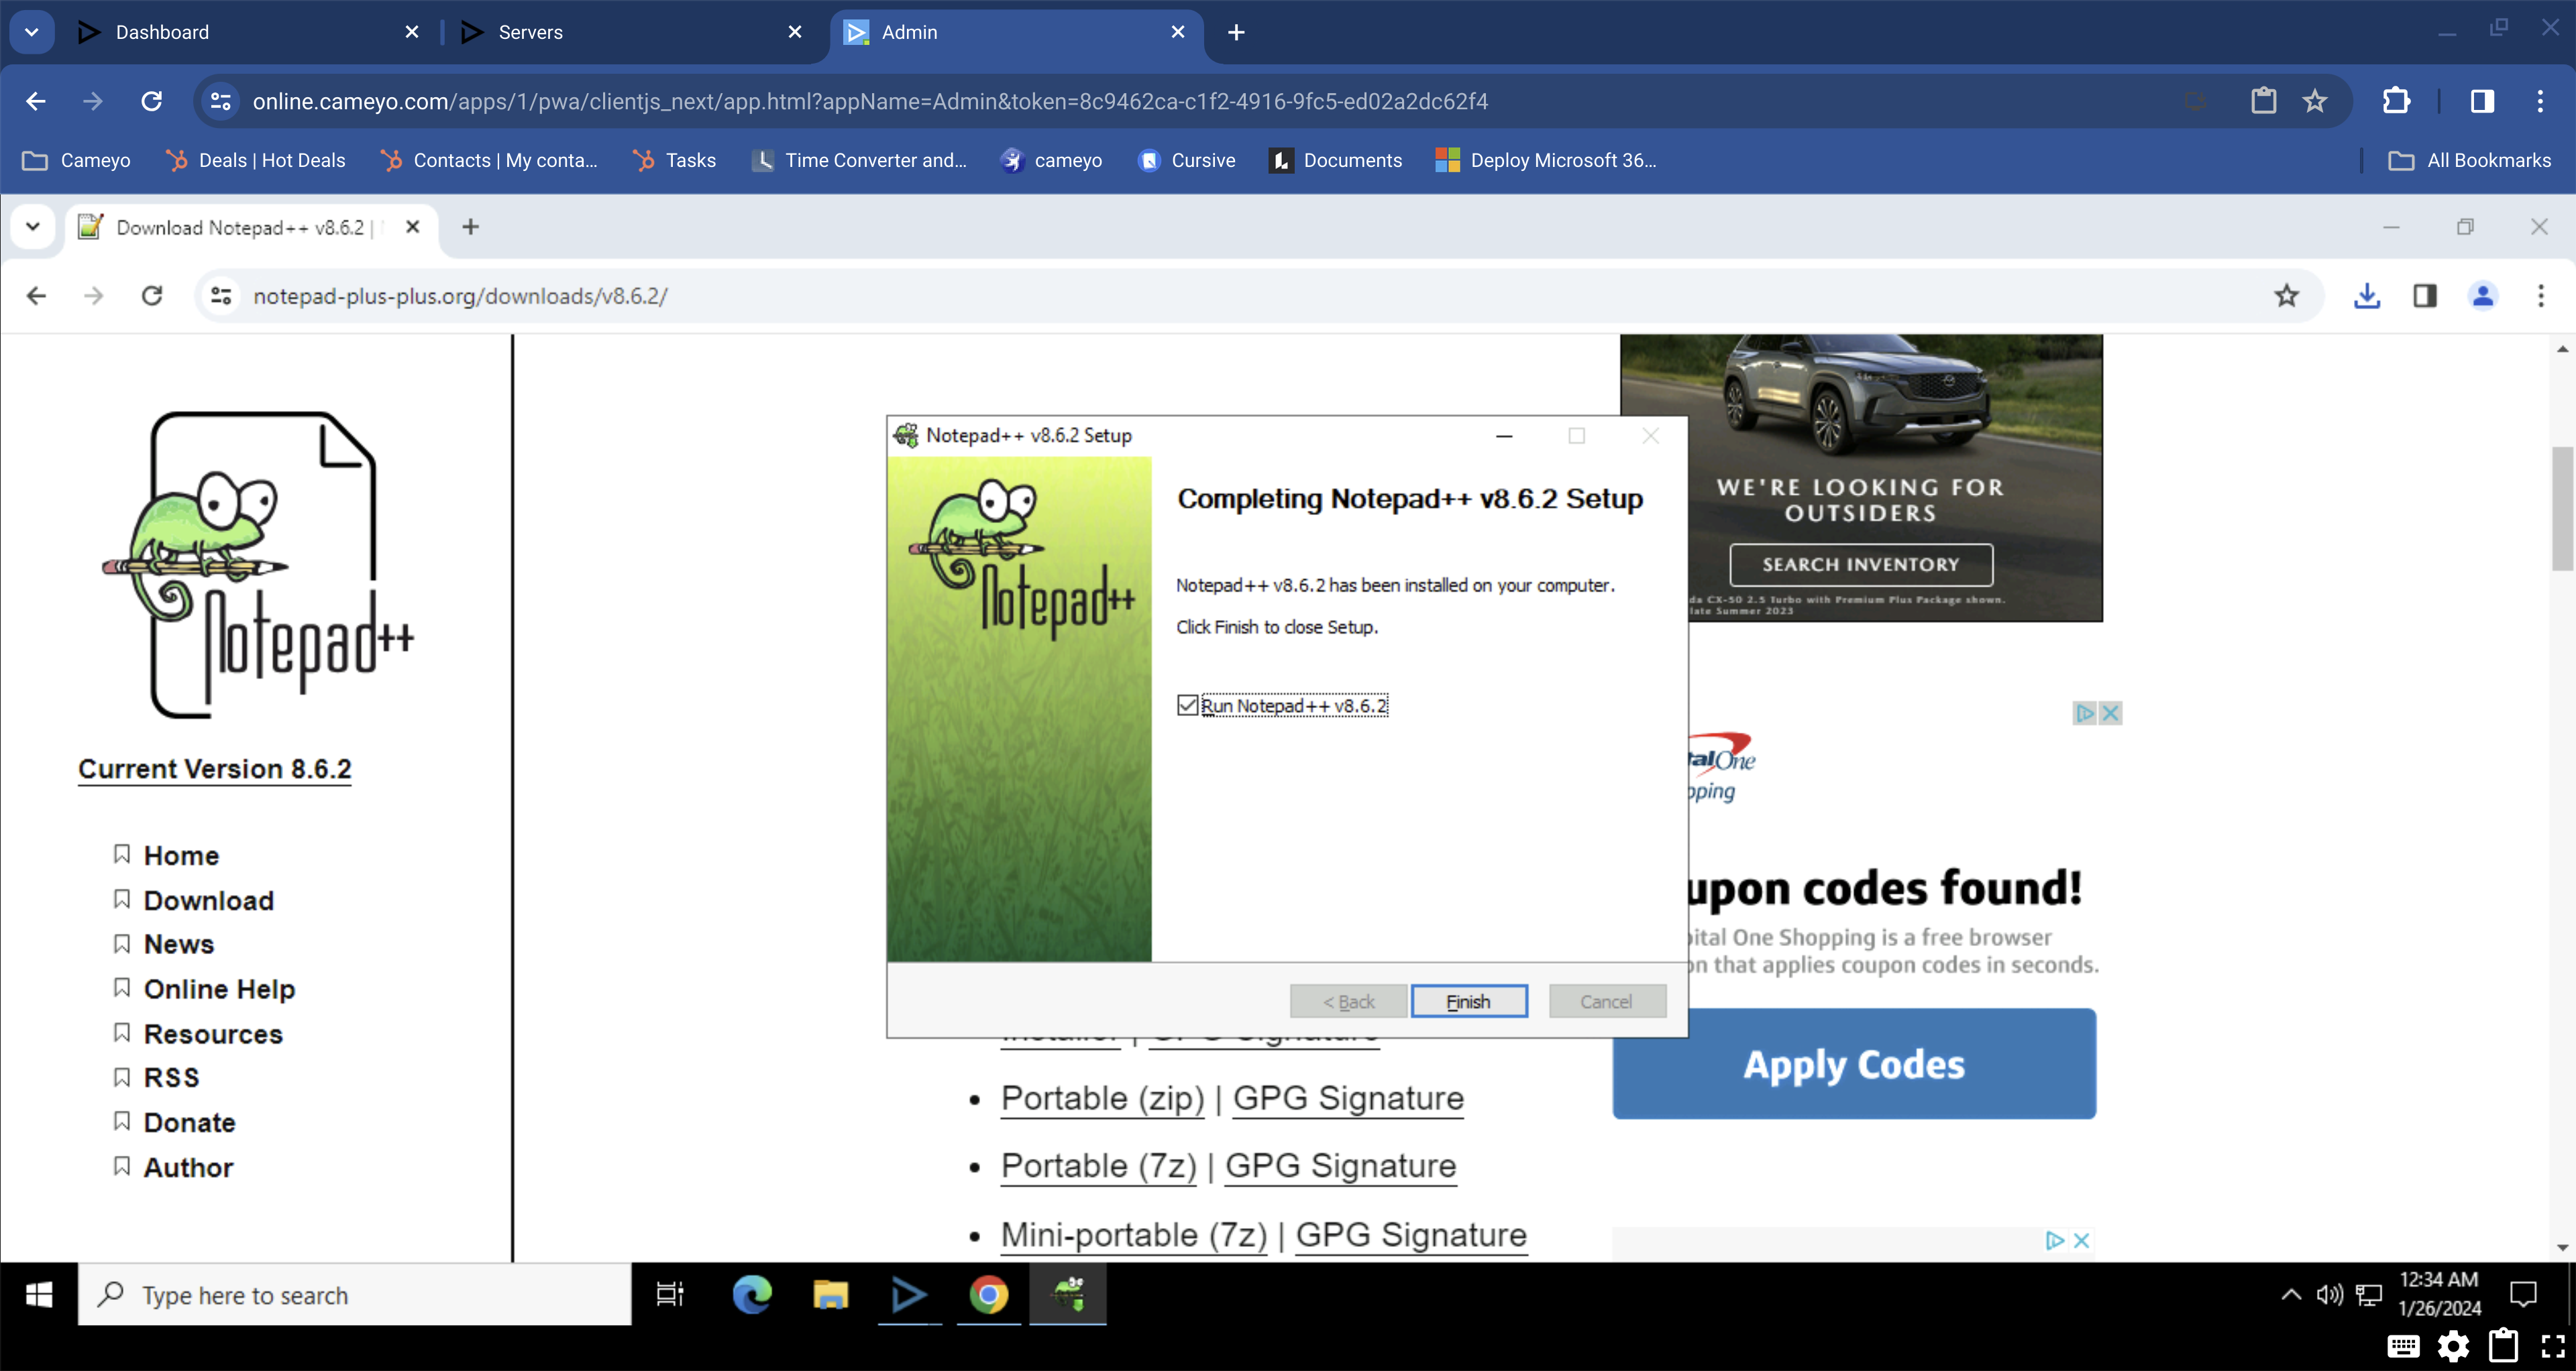The image size is (2576, 1371).
Task: Open the Author sidebar link
Action: [188, 1167]
